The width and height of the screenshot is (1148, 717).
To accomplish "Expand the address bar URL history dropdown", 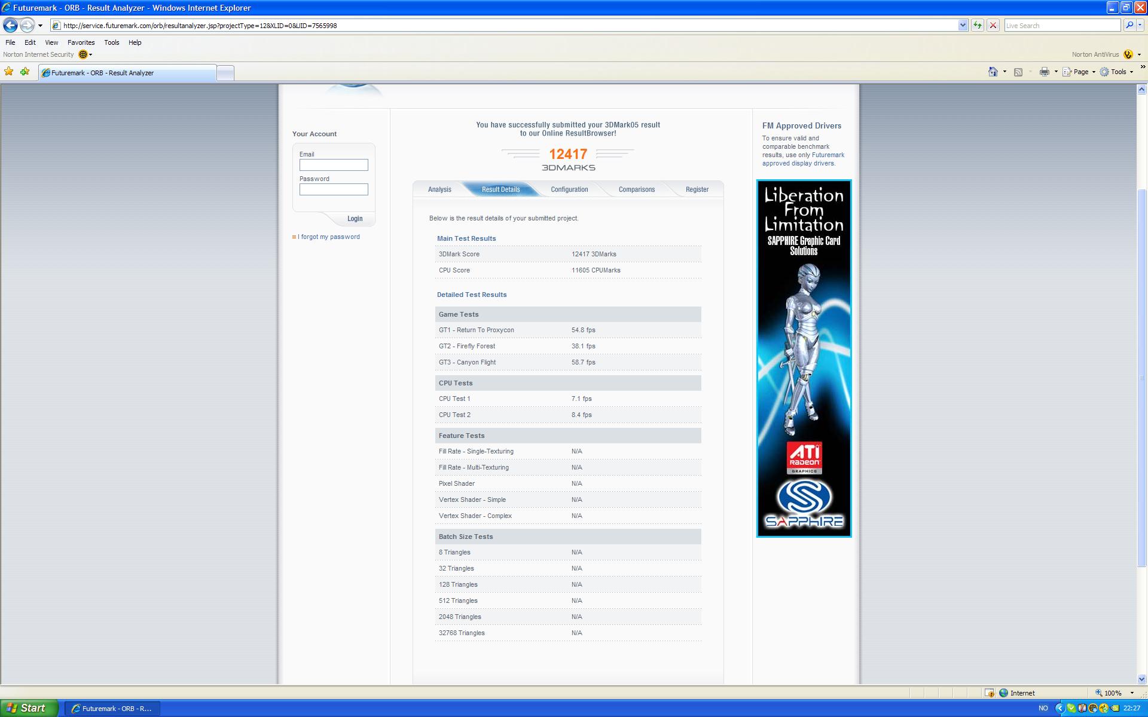I will (963, 25).
